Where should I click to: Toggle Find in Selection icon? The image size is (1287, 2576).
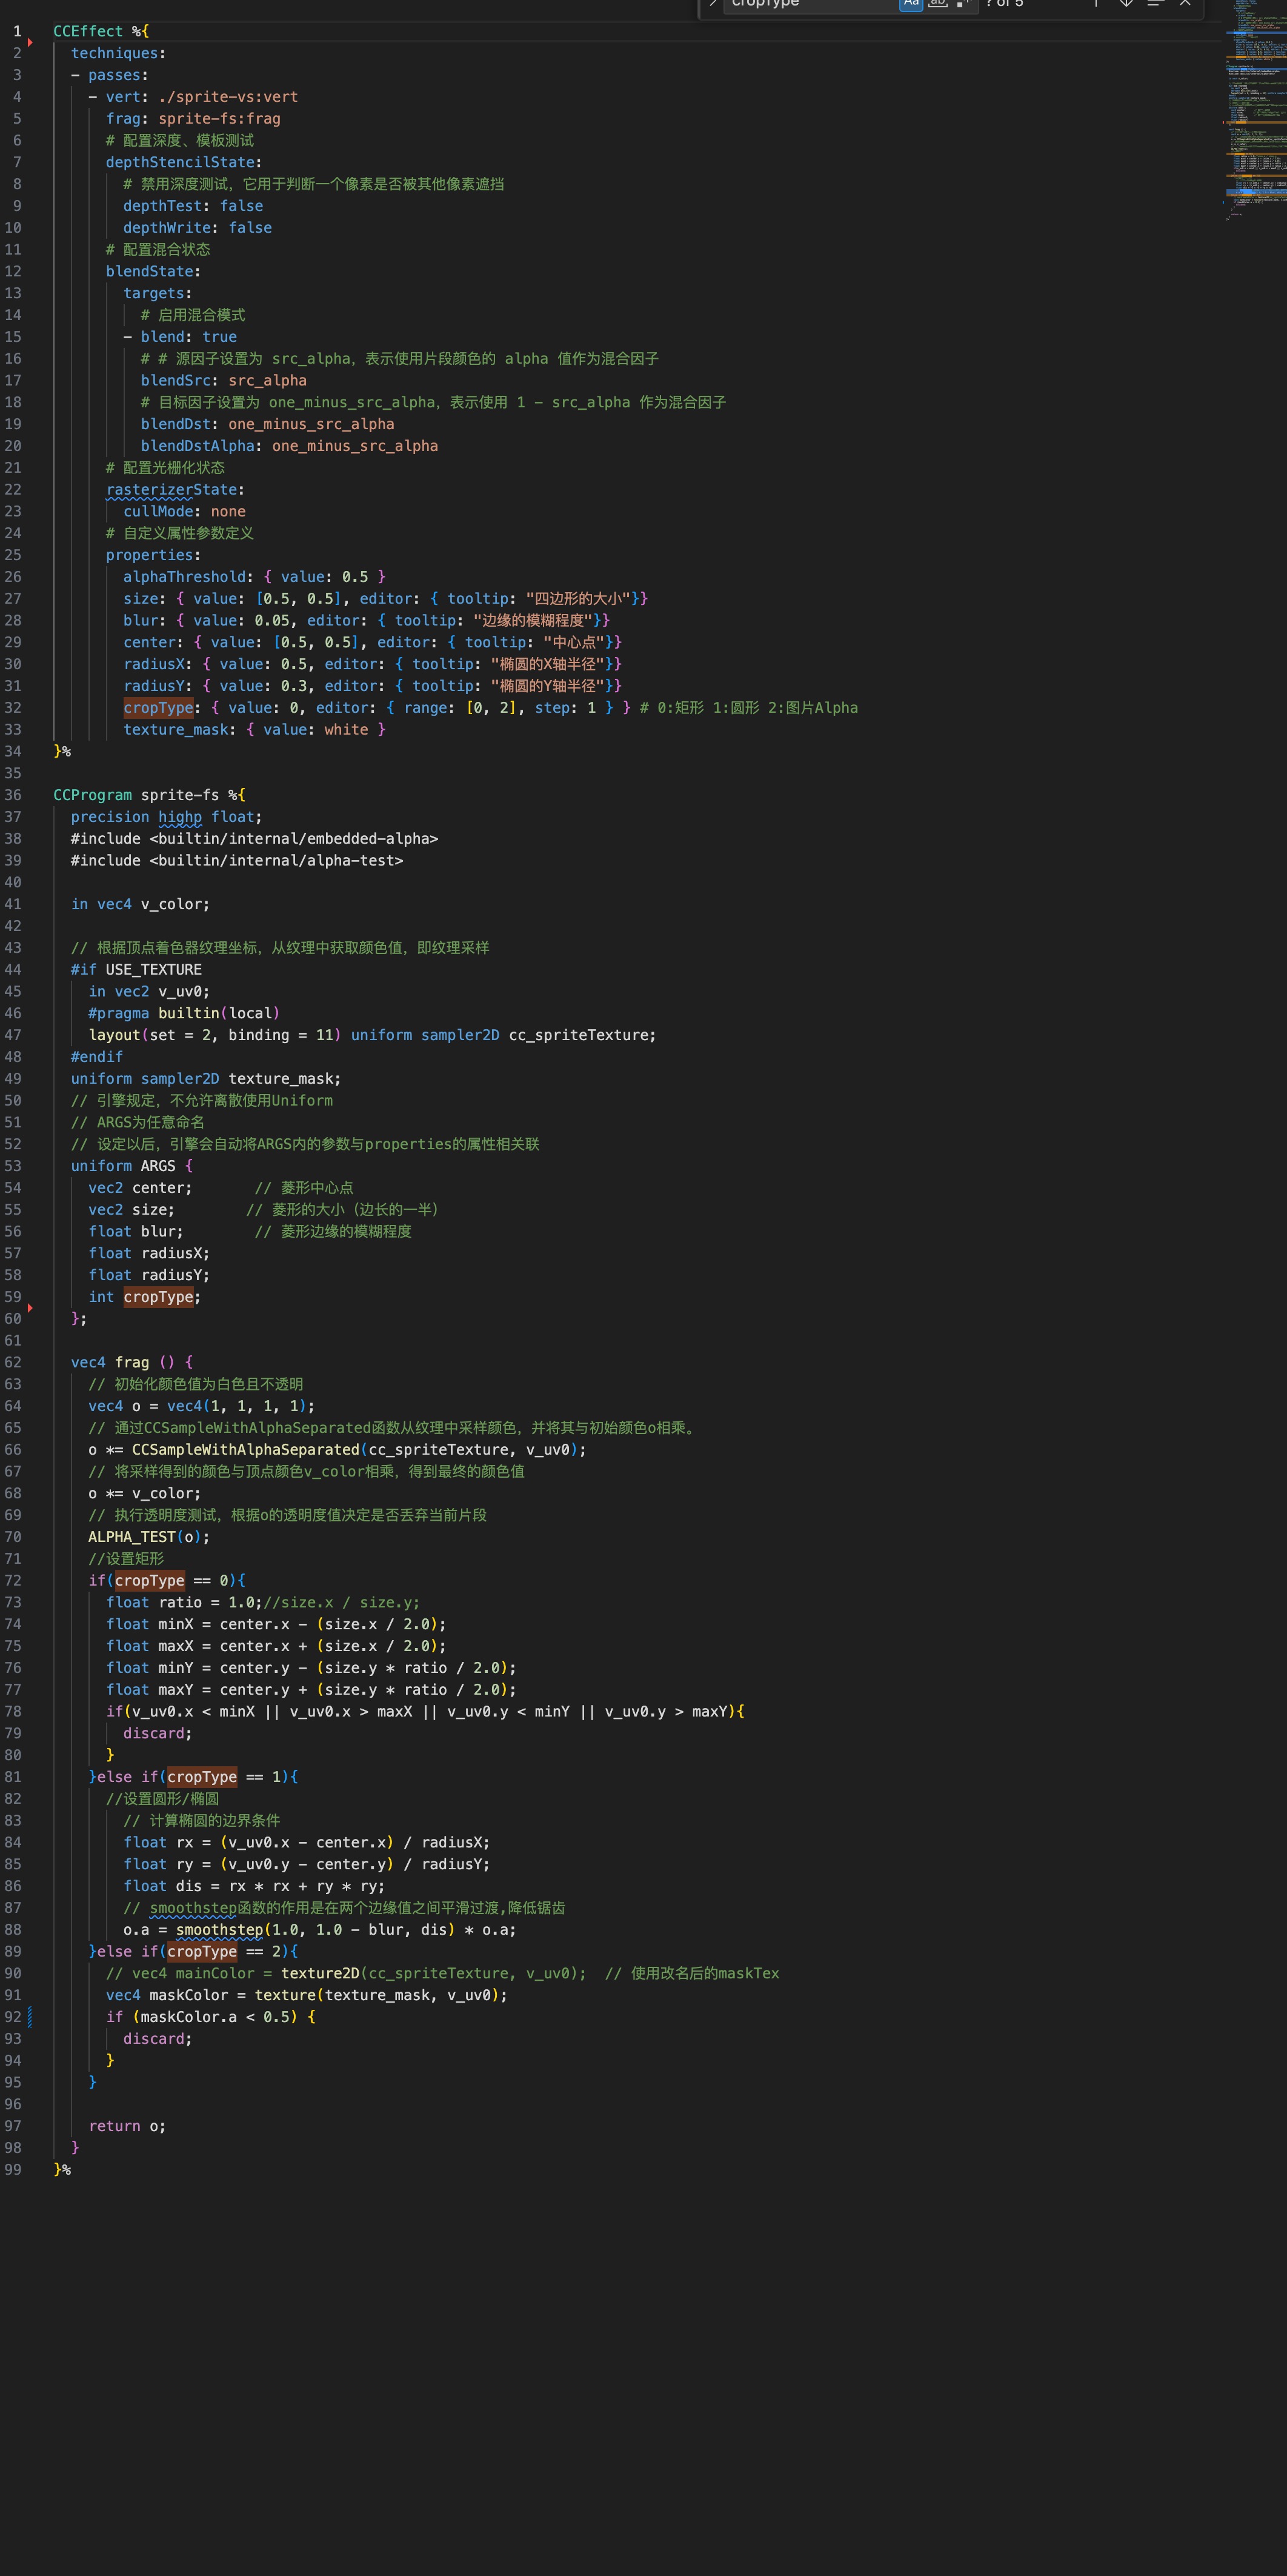coord(1155,4)
